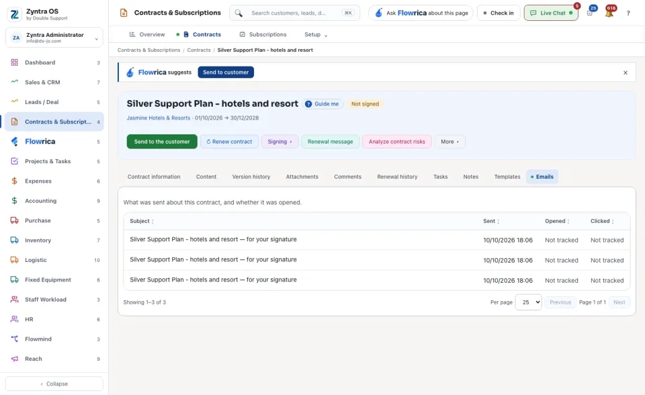This screenshot has width=645, height=395.
Task: Click the Zyntra OS logo icon
Action: pyautogui.click(x=15, y=14)
